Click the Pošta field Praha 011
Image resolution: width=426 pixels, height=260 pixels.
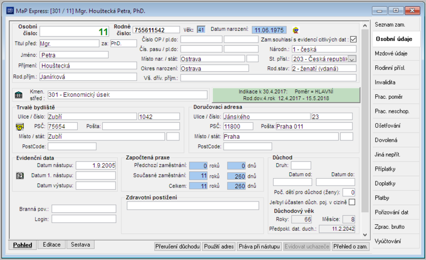(x=314, y=126)
